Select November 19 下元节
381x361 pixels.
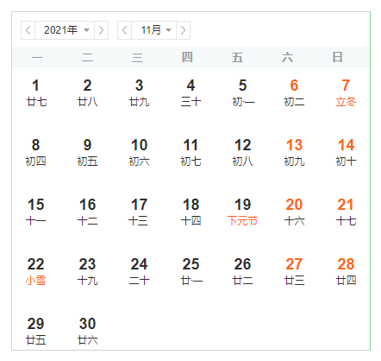click(243, 212)
